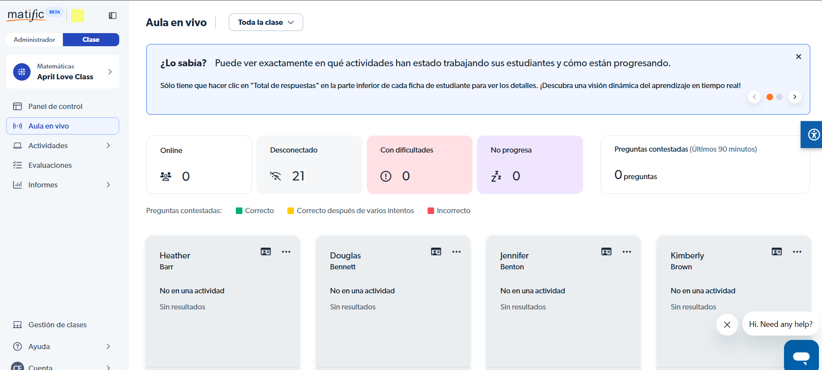Viewport: 822px width, 370px height.
Task: Expand the Informes menu section
Action: tap(108, 185)
